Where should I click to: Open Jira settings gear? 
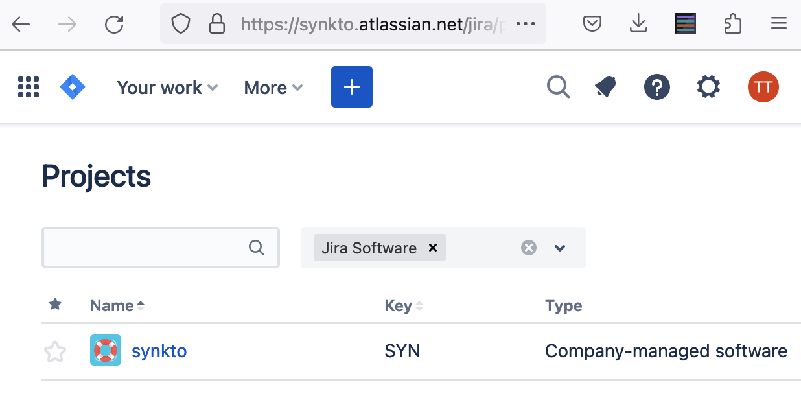708,87
